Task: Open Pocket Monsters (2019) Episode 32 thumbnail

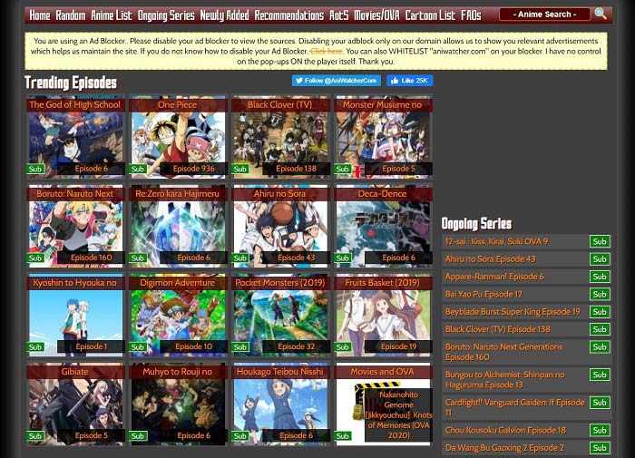Action: tap(280, 315)
